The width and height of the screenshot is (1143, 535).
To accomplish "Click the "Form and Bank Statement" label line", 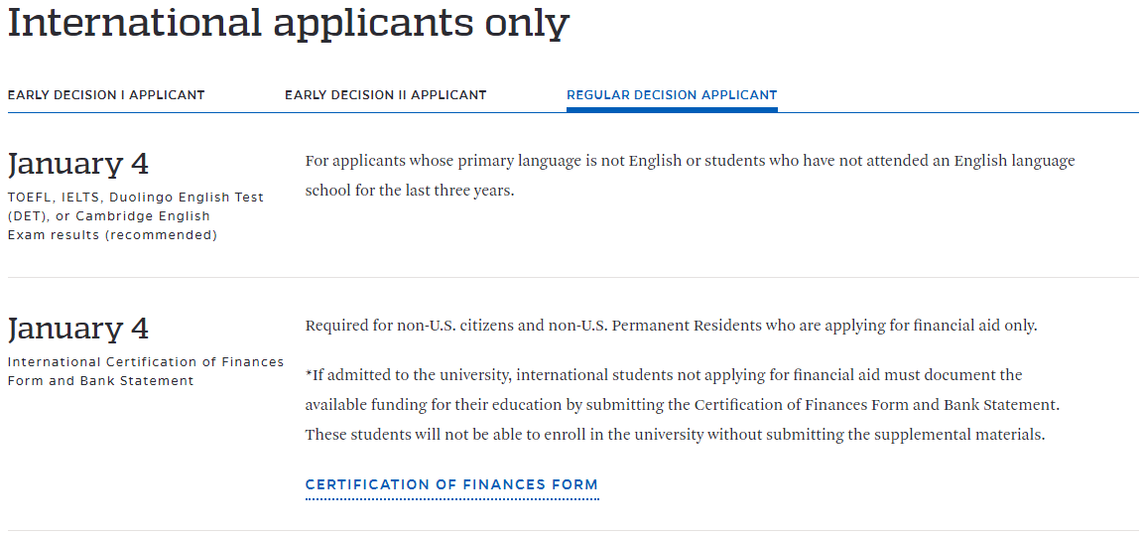I will coord(100,381).
